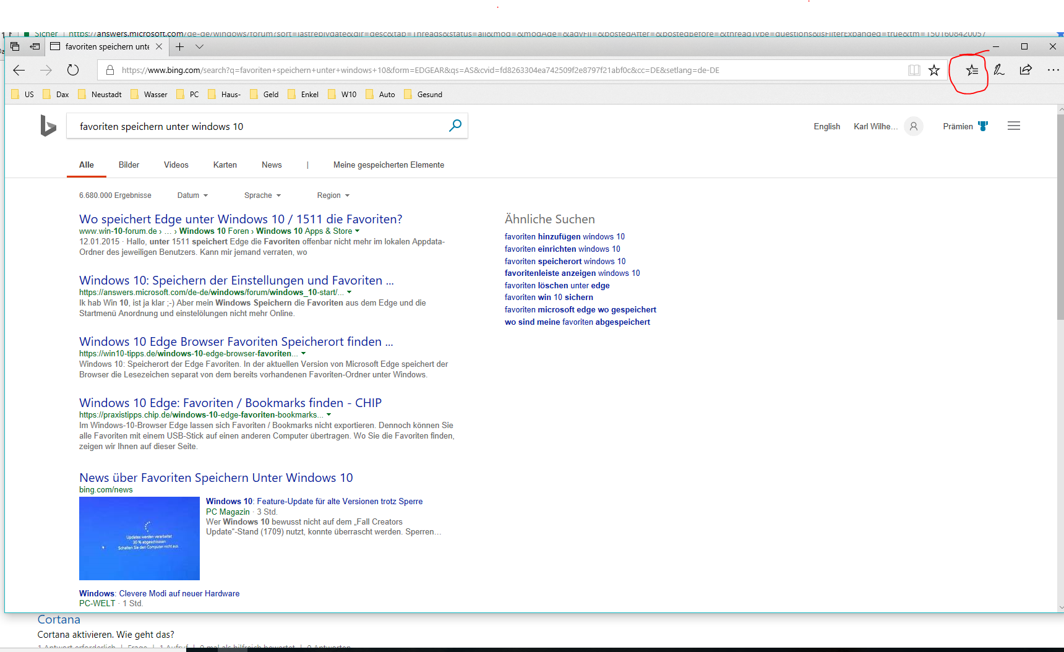Click related search favoriten löschen unter edge
Viewport: 1064px width, 652px height.
click(x=557, y=285)
